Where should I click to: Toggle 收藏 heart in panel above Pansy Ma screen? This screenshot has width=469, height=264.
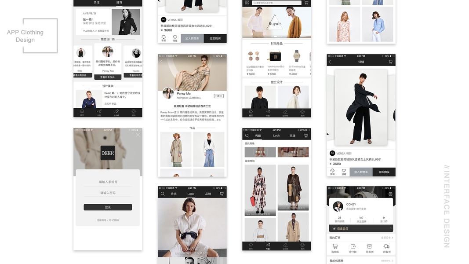(175, 38)
